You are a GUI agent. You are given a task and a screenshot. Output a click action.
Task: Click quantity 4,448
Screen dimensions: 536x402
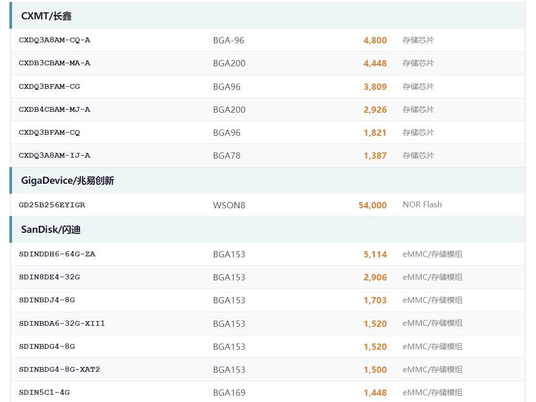coord(375,63)
